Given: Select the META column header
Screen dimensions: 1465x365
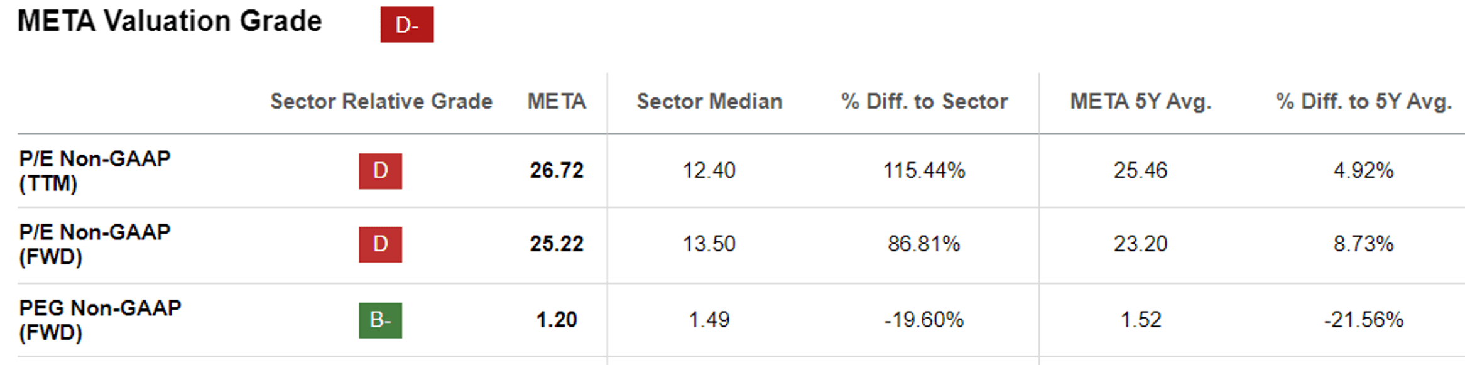Looking at the screenshot, I should pos(557,101).
